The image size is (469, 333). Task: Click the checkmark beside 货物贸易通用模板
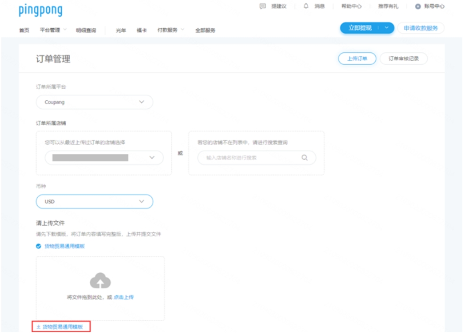pos(38,246)
